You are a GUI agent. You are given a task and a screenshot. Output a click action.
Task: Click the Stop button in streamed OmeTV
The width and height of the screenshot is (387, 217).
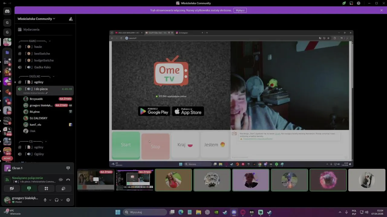tap(155, 146)
